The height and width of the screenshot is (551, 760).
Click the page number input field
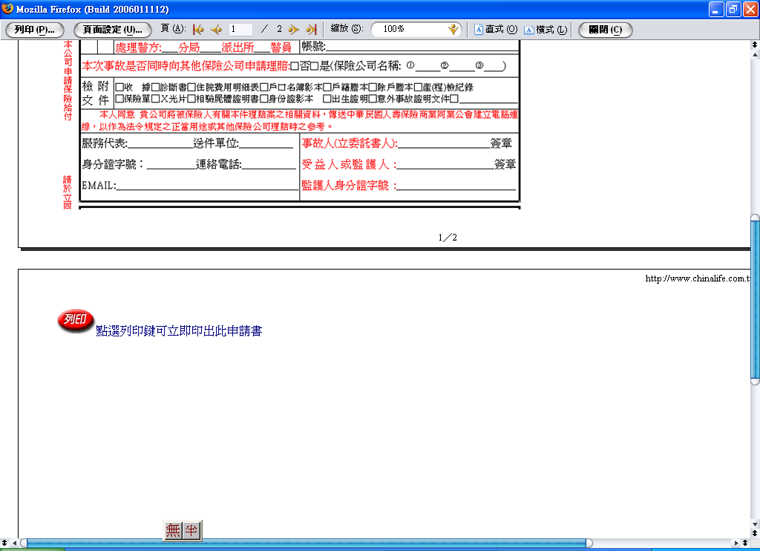[x=240, y=30]
